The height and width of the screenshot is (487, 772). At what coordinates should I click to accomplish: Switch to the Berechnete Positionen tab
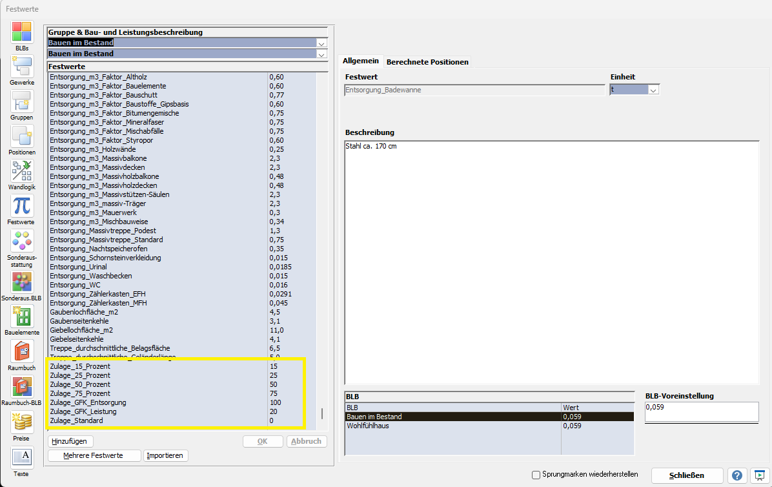pos(427,62)
